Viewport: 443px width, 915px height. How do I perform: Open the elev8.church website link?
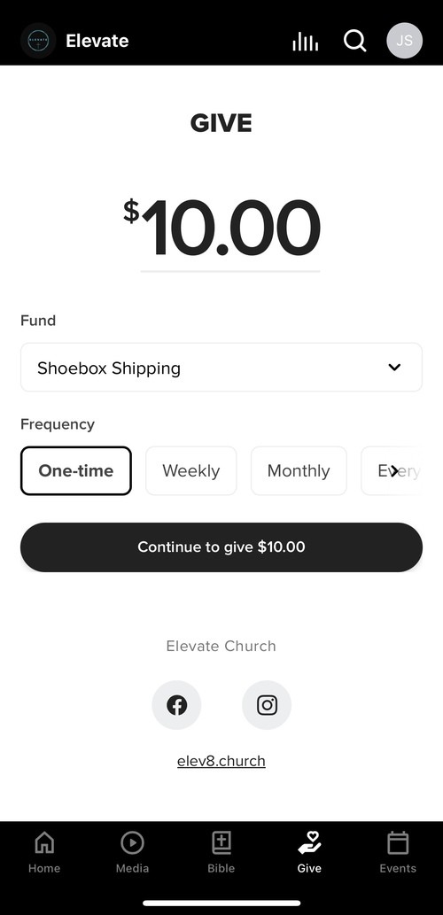221,761
